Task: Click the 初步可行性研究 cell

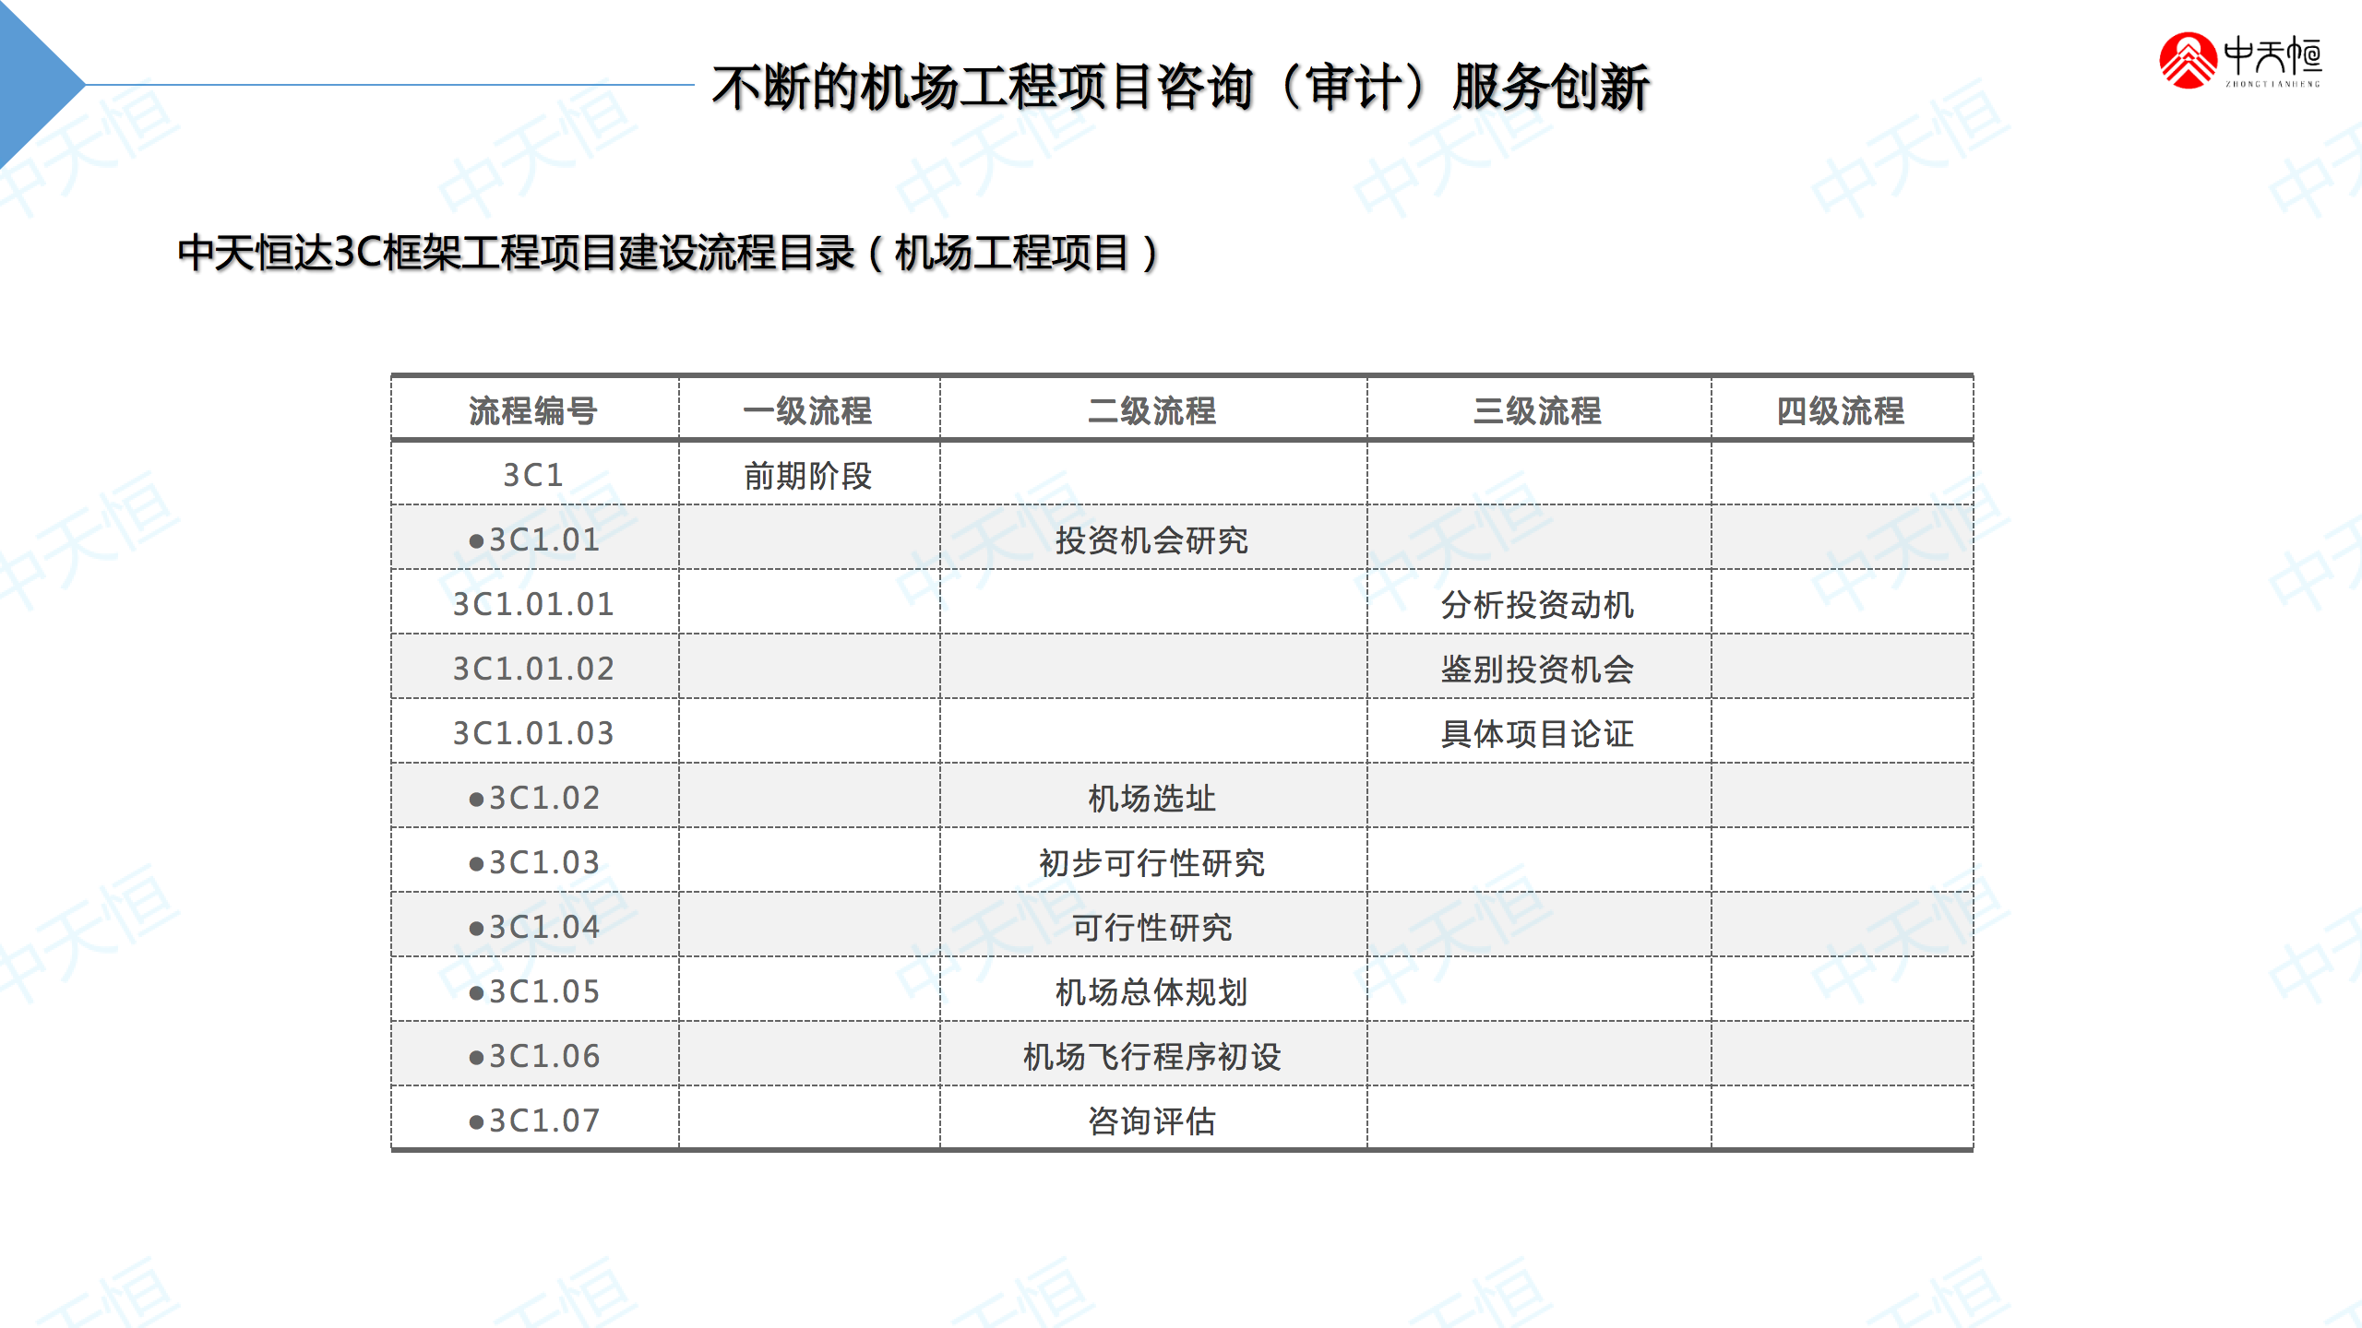Action: [1152, 862]
